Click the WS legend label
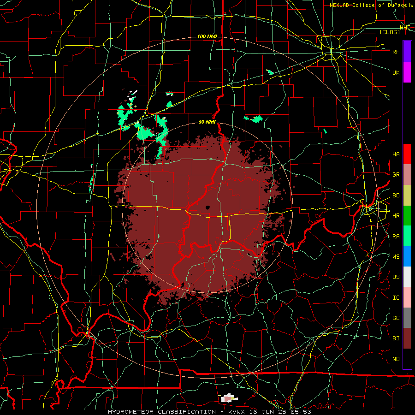 (x=396, y=257)
